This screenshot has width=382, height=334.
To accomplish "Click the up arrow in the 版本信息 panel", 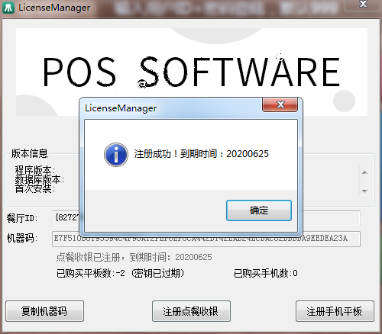I will 364,172.
